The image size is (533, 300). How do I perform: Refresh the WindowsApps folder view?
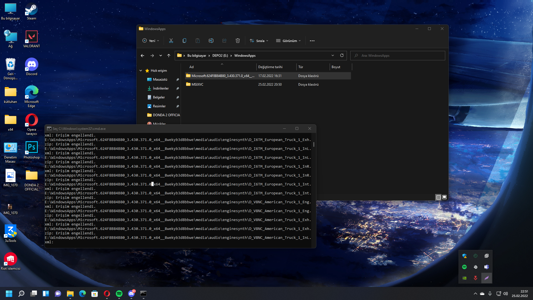click(x=342, y=55)
